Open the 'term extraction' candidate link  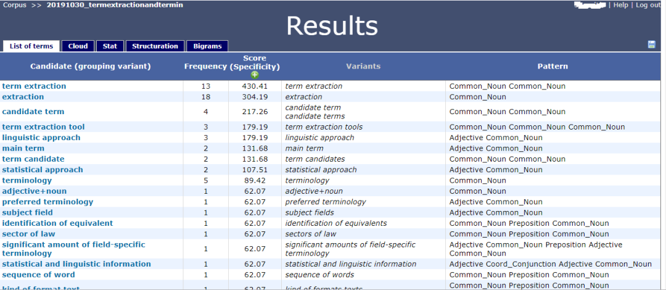[34, 86]
